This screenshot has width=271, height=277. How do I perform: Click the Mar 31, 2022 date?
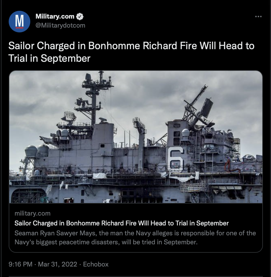click(x=58, y=264)
